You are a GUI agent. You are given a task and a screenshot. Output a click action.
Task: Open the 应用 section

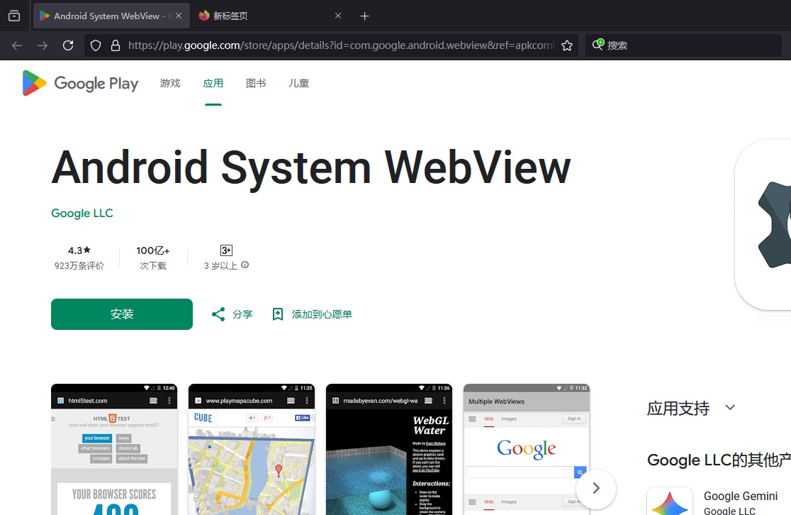tap(213, 83)
